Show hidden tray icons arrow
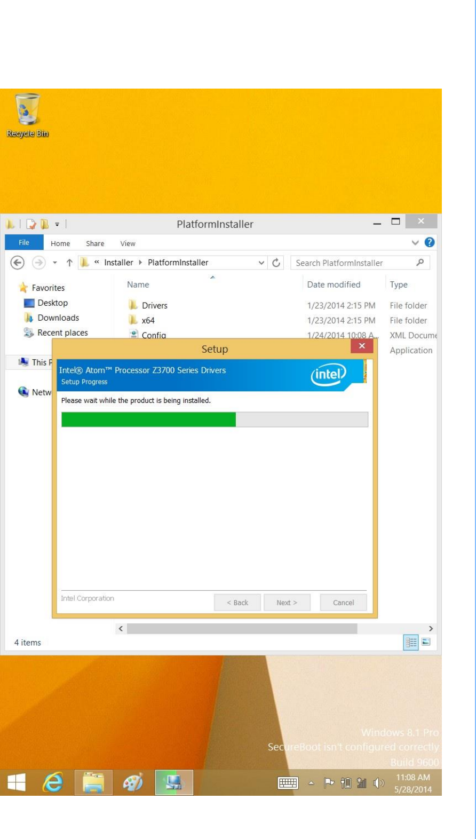Screen dimensions: 476x839 pyautogui.click(x=312, y=783)
